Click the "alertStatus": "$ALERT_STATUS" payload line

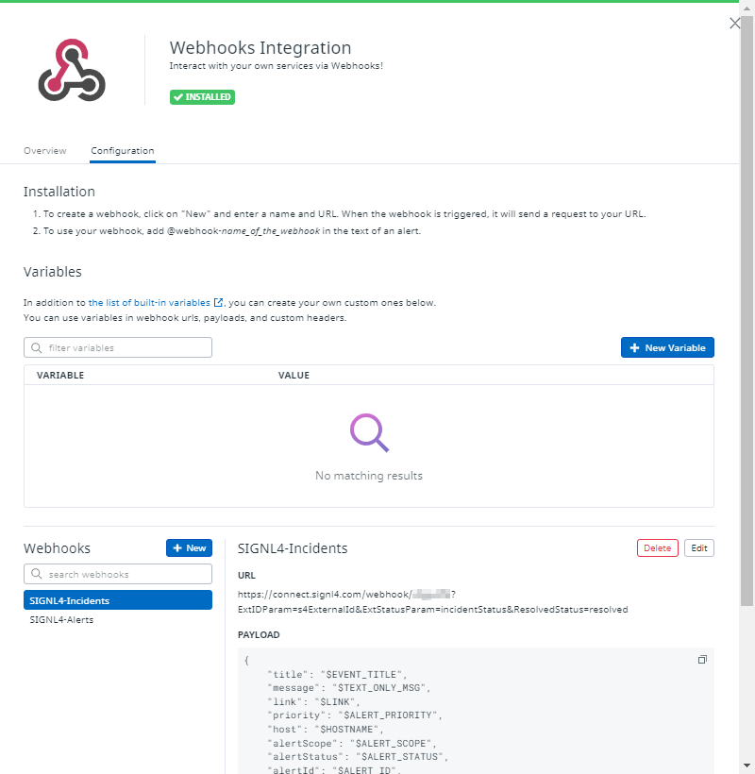coord(358,757)
